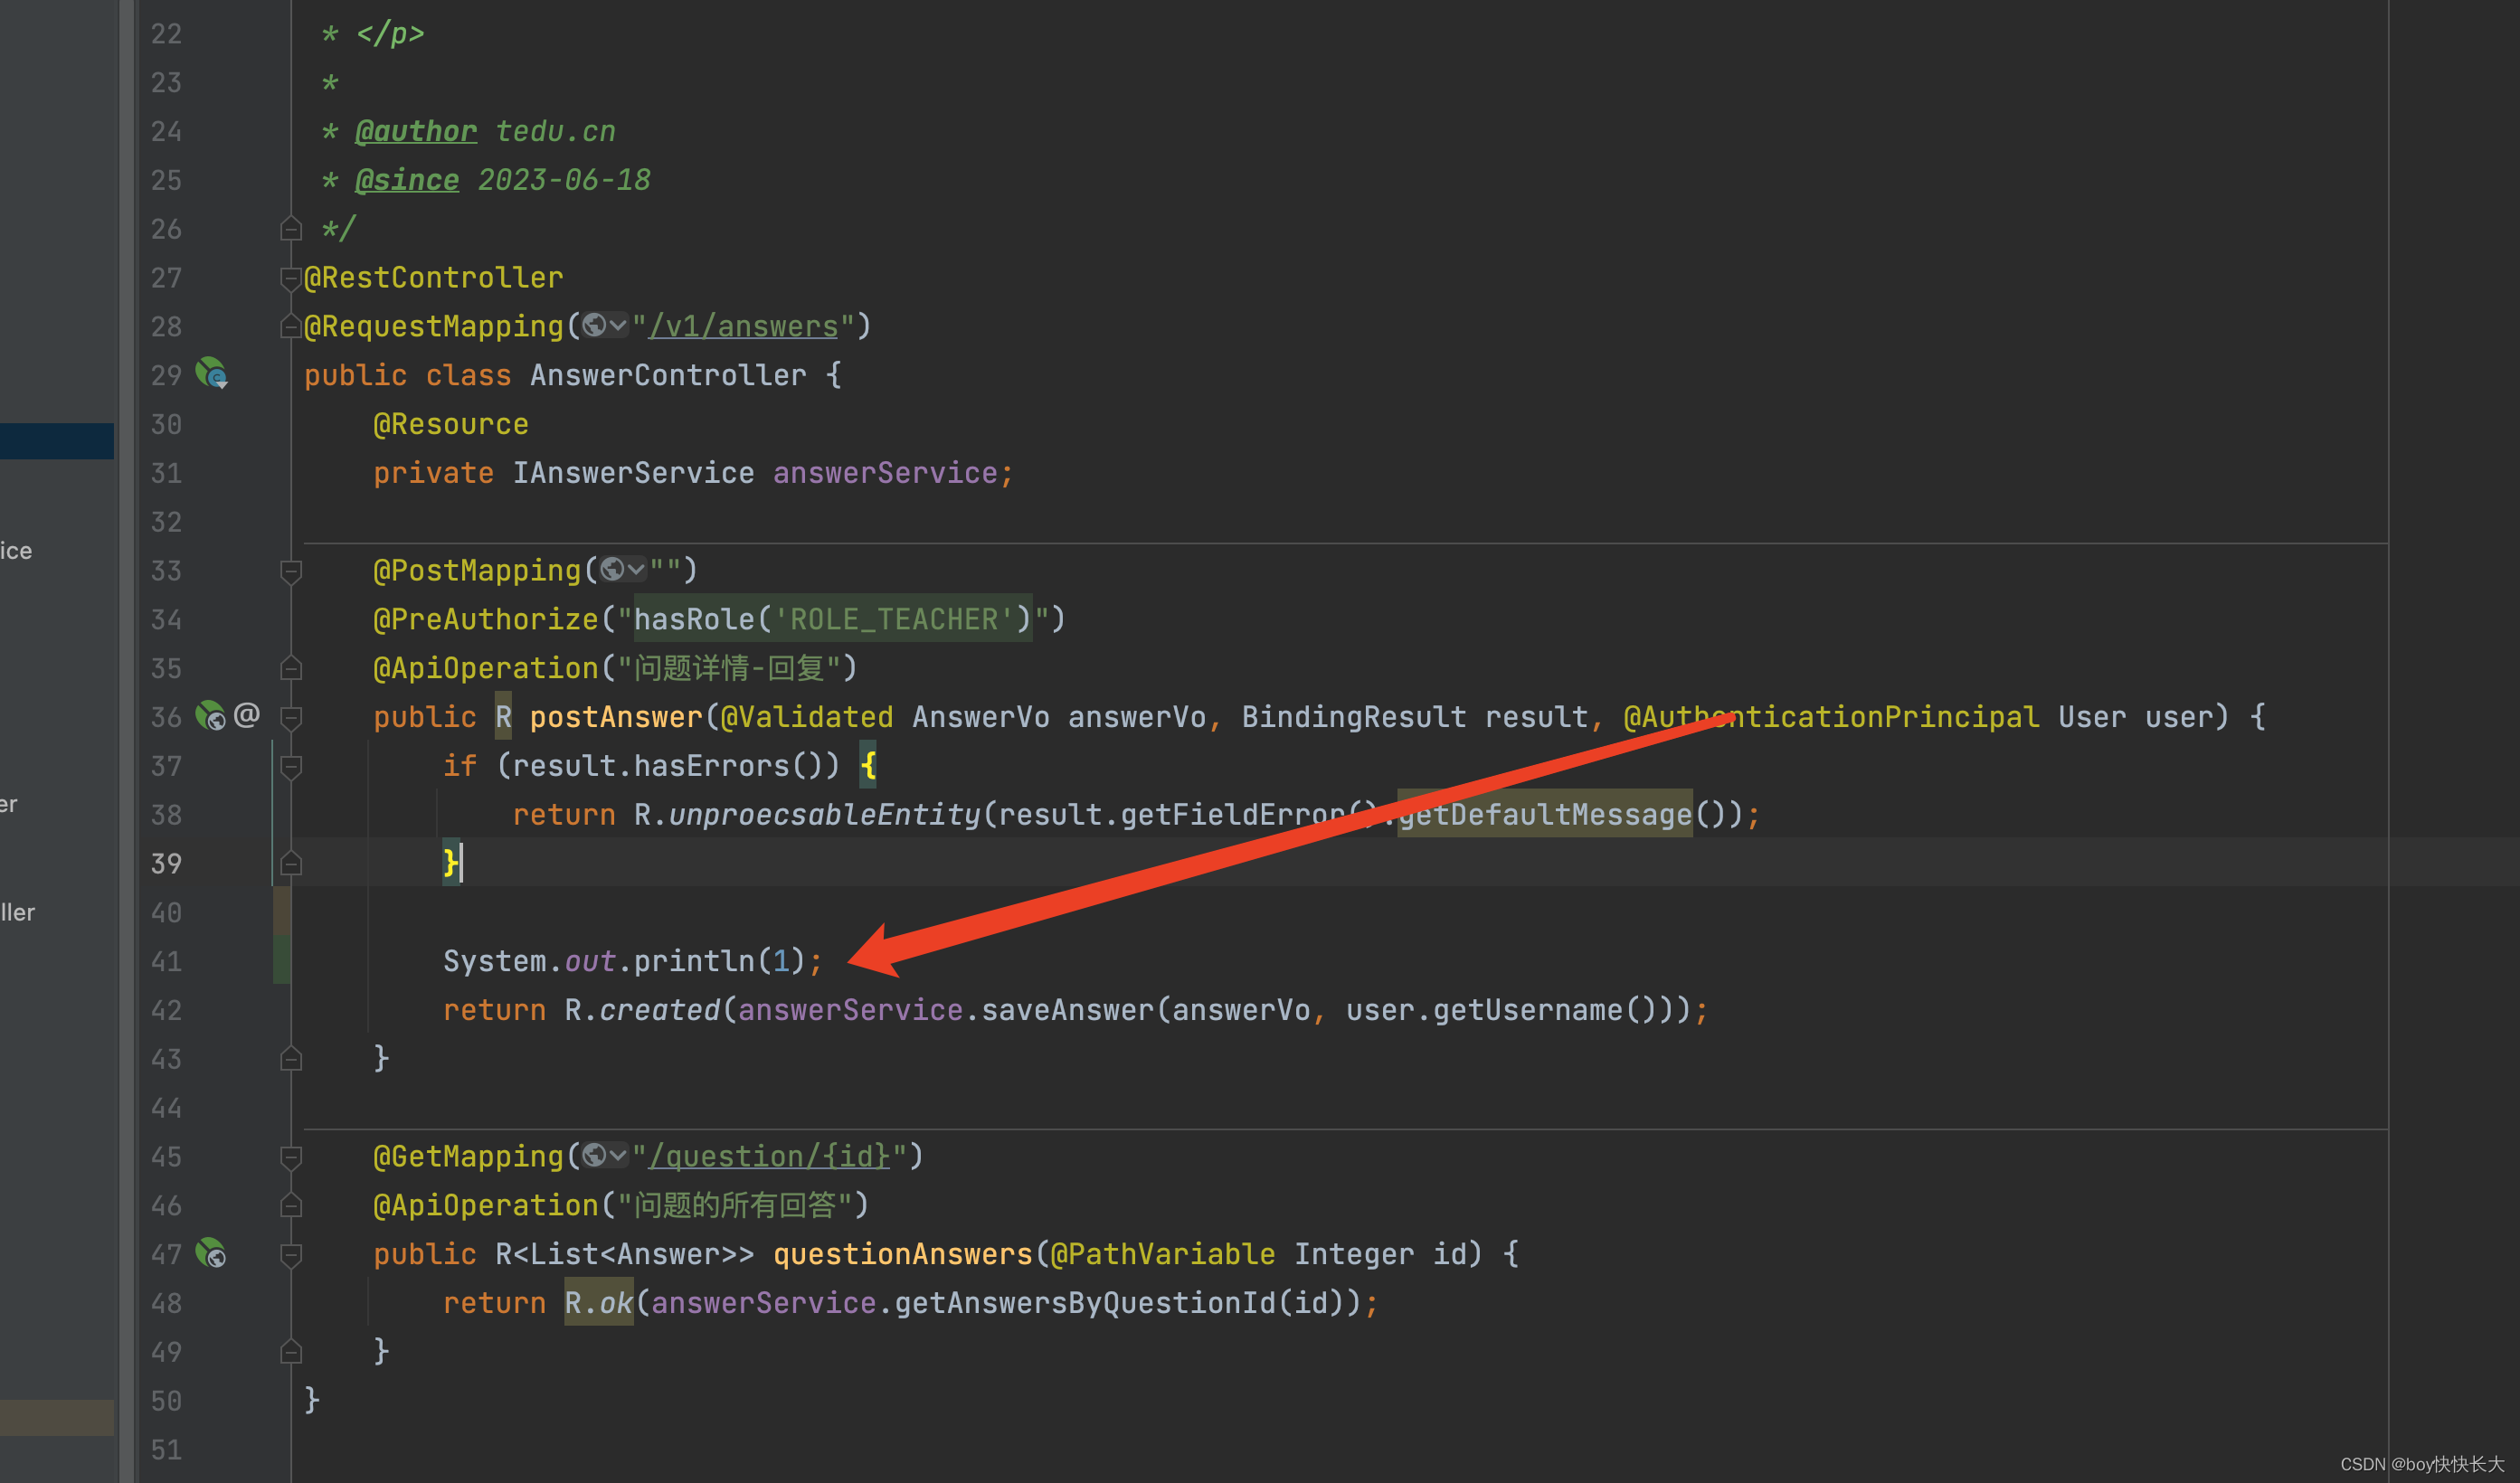
Task: Click the class name AnswerController
Action: point(668,375)
